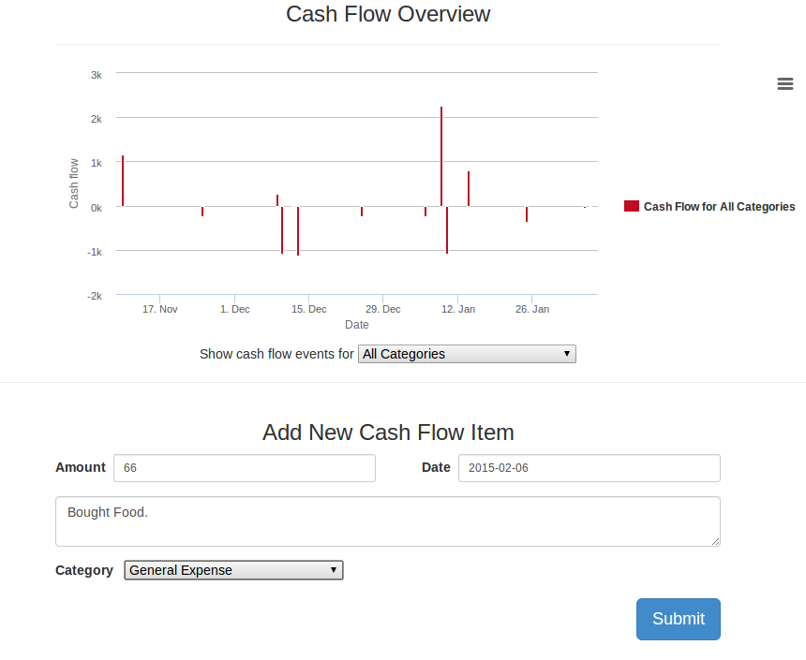Click the 1. Dec axis label

[x=235, y=309]
